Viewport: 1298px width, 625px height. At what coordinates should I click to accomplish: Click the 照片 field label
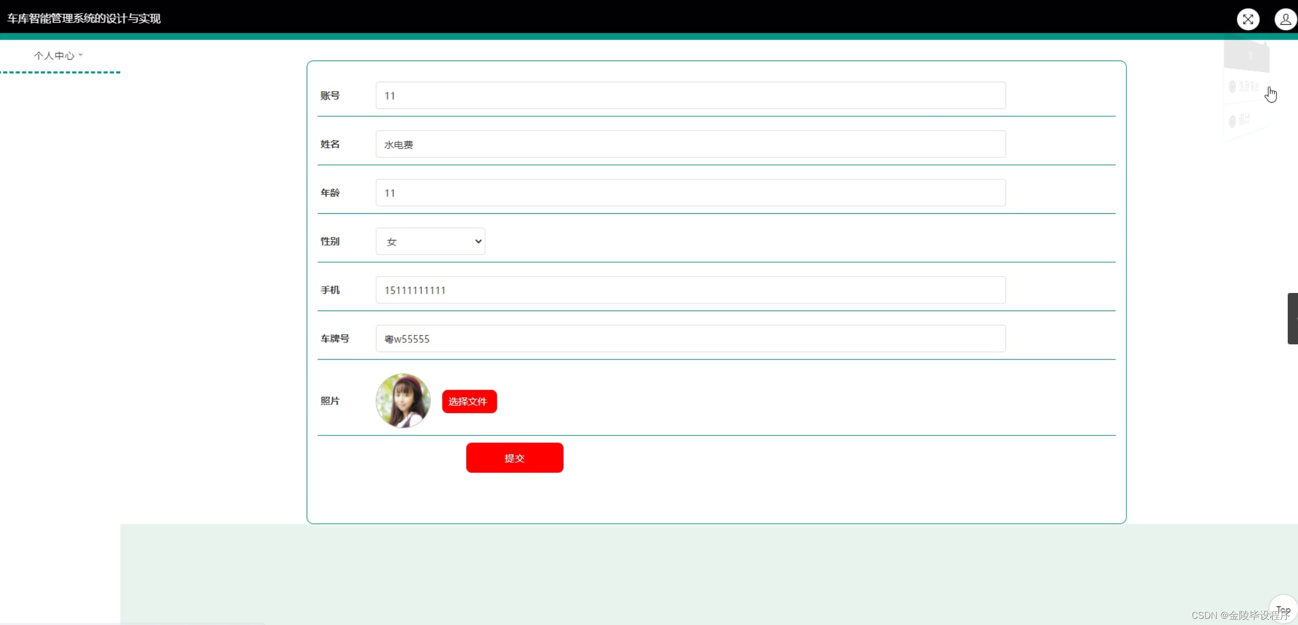pyautogui.click(x=330, y=401)
